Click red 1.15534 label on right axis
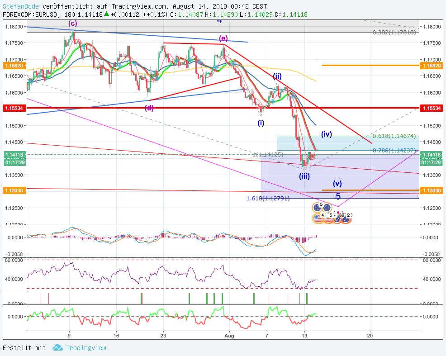 (432, 108)
